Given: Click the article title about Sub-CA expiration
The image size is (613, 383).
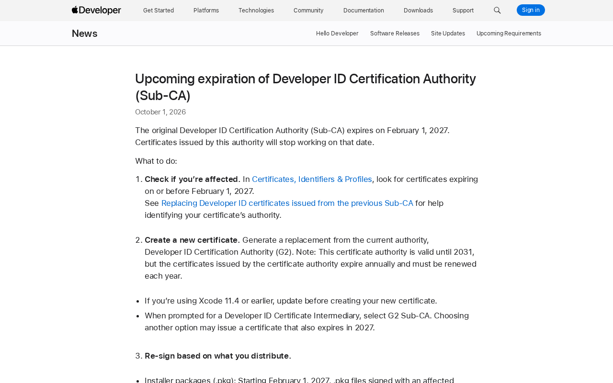Looking at the screenshot, I should [306, 87].
